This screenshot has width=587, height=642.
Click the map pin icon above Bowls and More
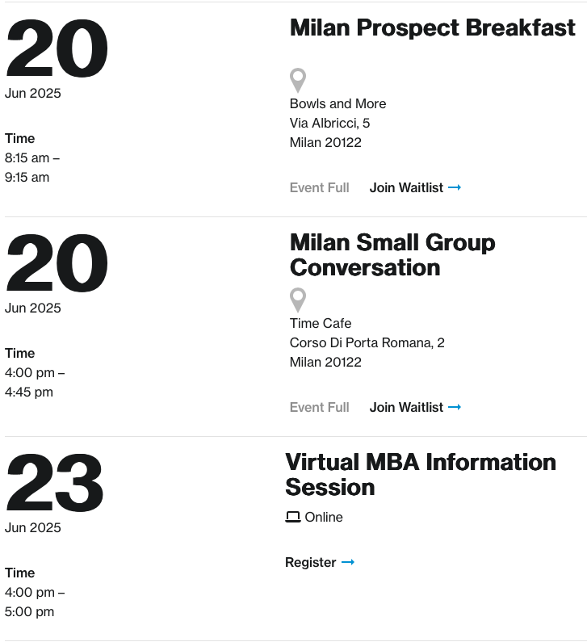(298, 80)
